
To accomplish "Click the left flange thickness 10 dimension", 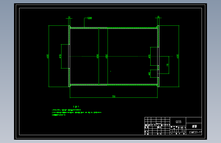I will pos(69,17).
